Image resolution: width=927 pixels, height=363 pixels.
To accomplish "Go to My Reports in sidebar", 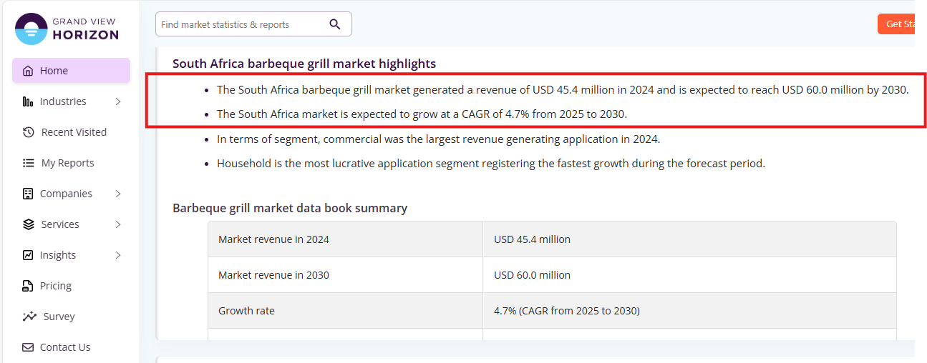I will click(67, 163).
